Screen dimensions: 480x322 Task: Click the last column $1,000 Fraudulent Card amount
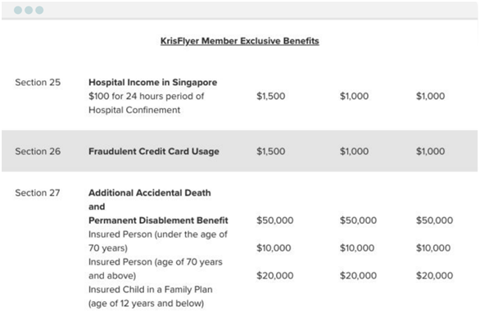(x=430, y=152)
